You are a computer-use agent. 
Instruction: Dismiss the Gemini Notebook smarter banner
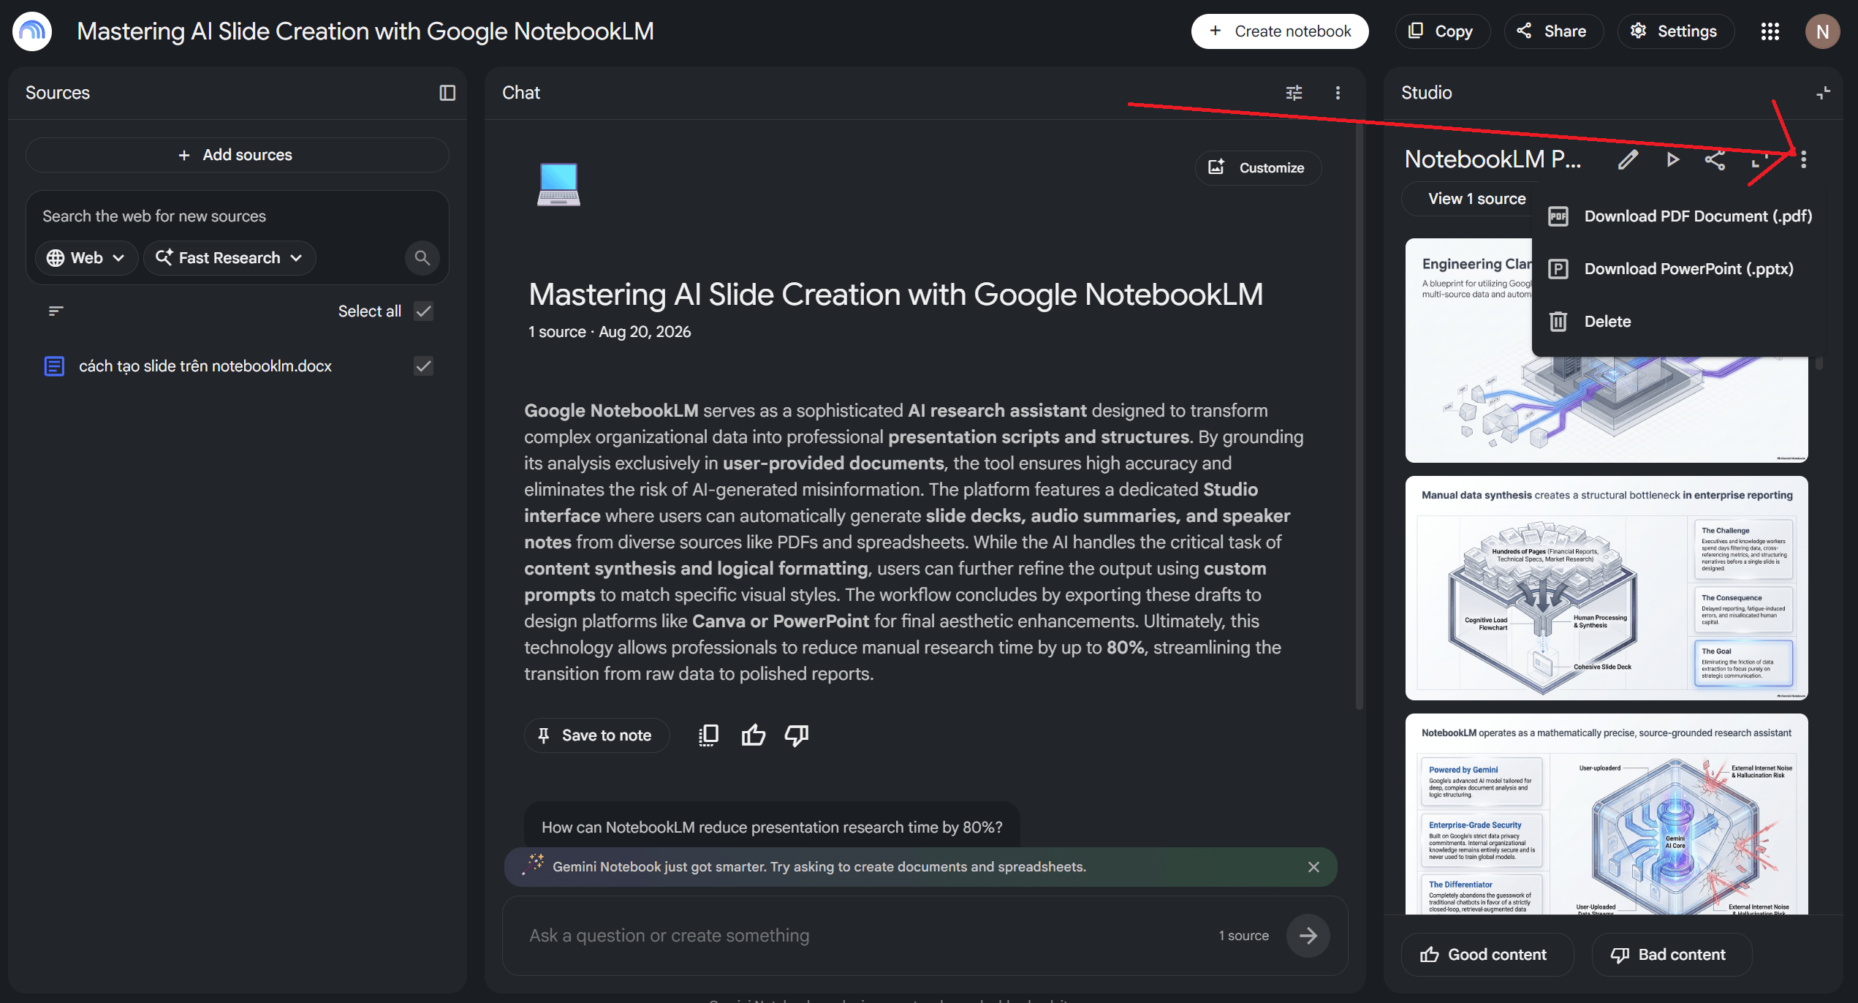click(x=1313, y=867)
